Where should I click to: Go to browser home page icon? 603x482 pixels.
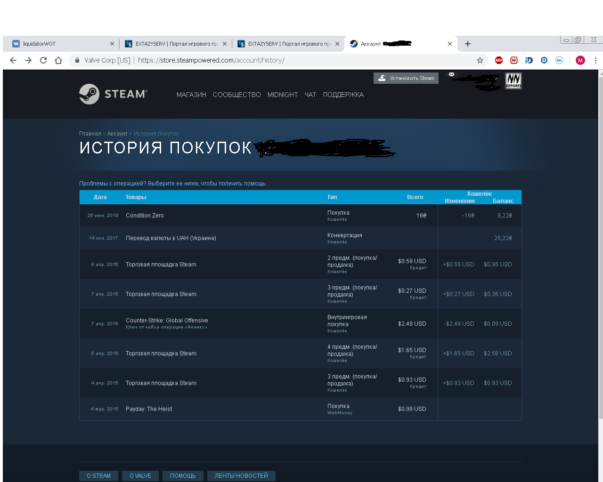click(x=58, y=60)
